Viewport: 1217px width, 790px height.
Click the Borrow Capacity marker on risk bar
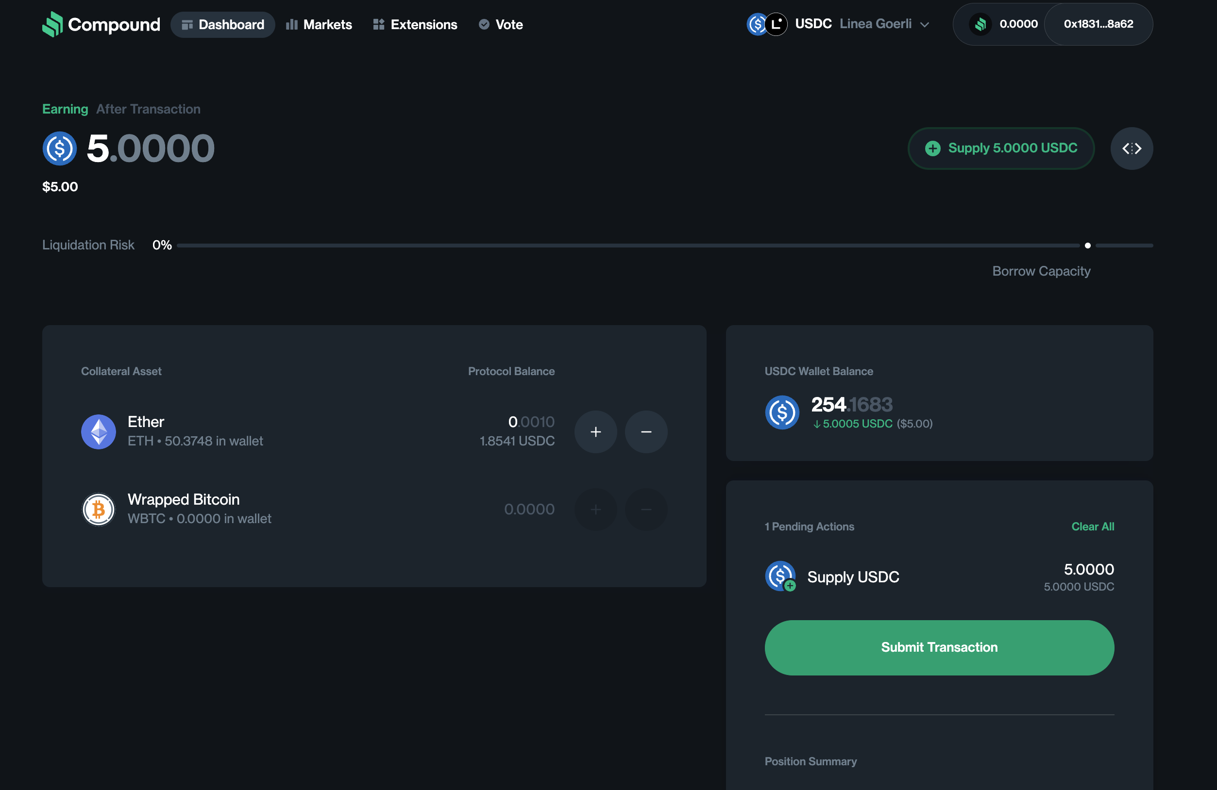tap(1087, 246)
